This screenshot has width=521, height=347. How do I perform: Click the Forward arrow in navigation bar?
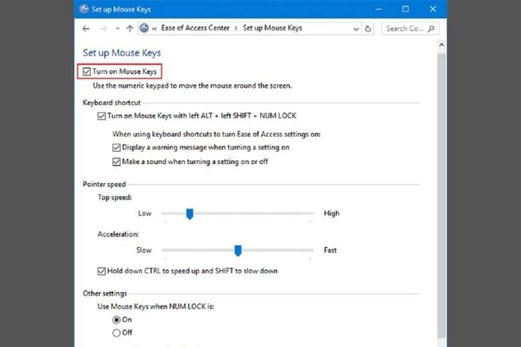tap(103, 29)
